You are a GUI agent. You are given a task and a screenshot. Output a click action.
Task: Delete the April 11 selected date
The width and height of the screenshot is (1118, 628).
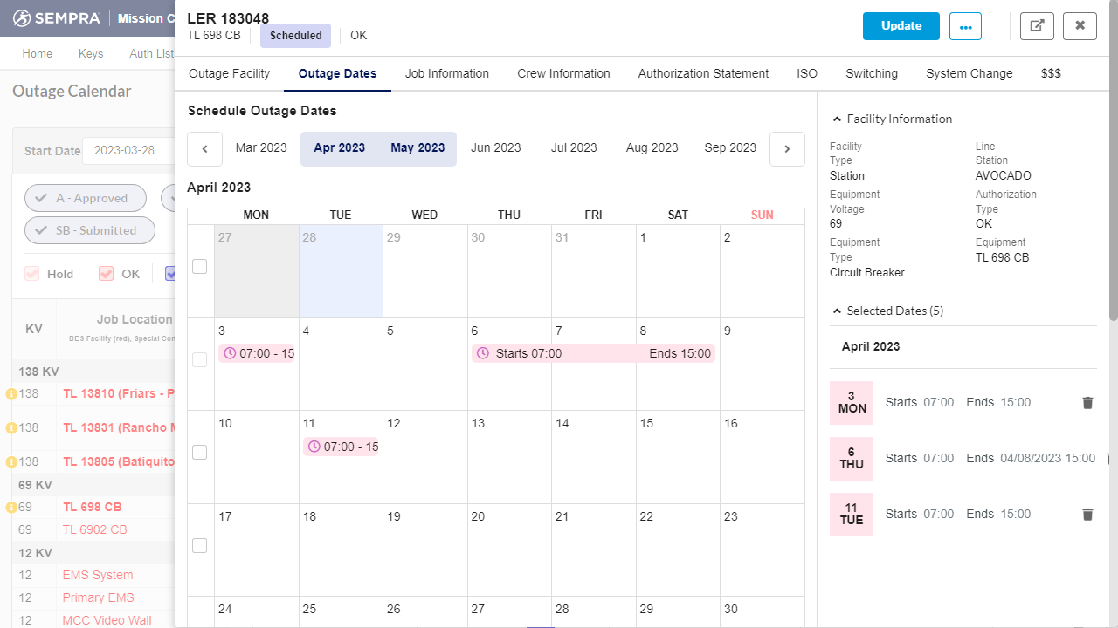point(1087,515)
